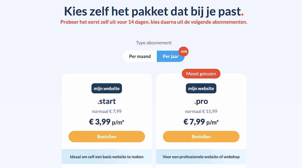Click the mijn.website logo on start card
302x168 pixels.
coord(107,88)
